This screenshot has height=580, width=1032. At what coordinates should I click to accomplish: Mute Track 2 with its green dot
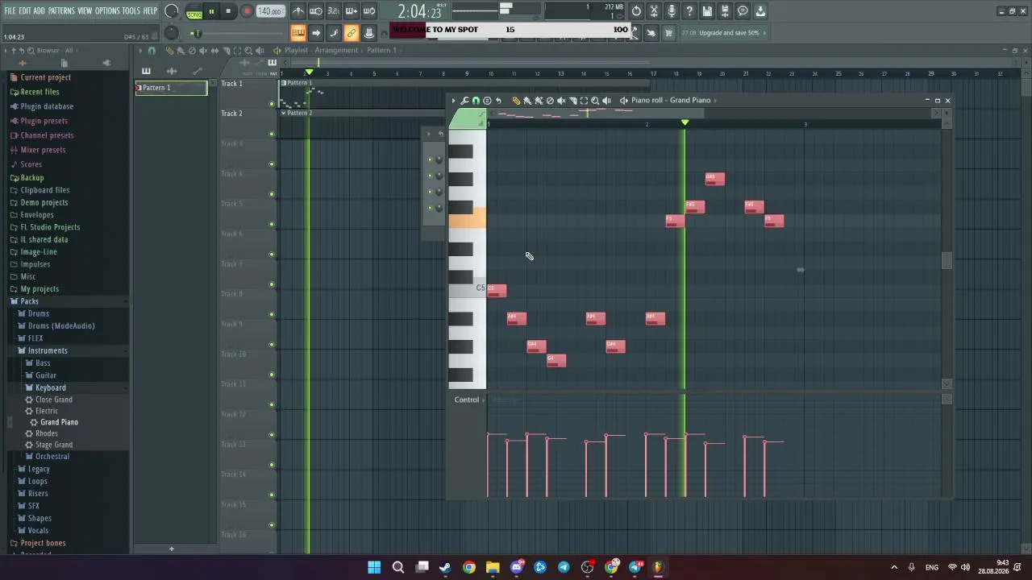(x=272, y=134)
